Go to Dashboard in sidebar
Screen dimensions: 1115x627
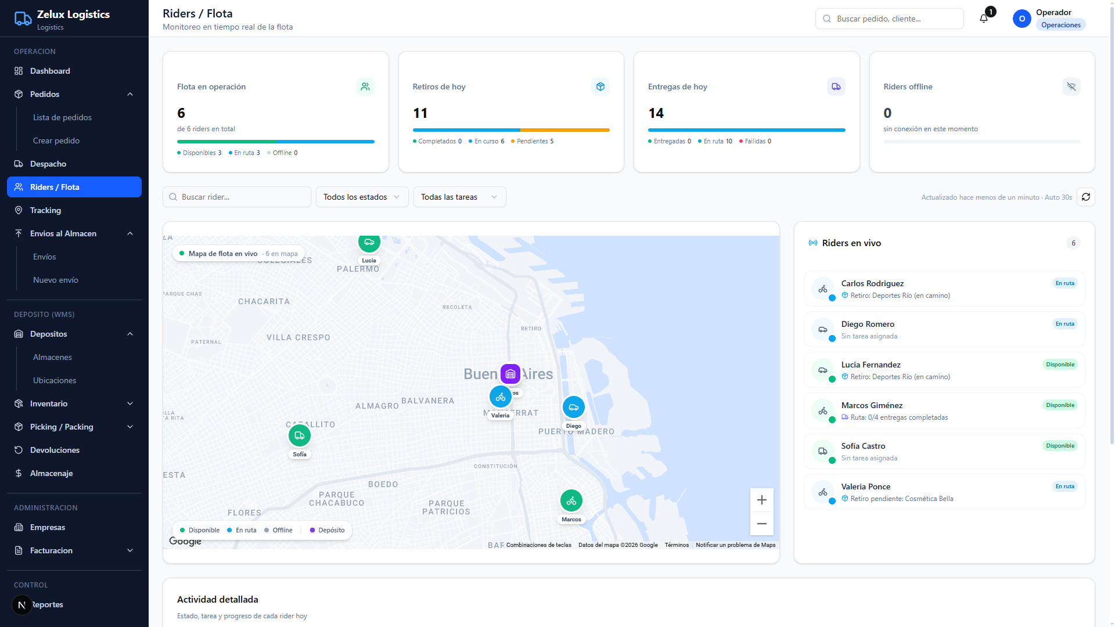click(x=74, y=71)
